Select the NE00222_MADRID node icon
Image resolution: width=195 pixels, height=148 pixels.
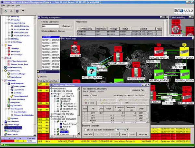pos(159,51)
